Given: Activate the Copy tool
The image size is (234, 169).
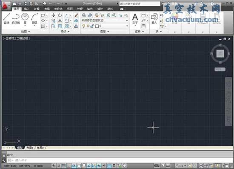Looking at the screenshot, I should [53, 20].
